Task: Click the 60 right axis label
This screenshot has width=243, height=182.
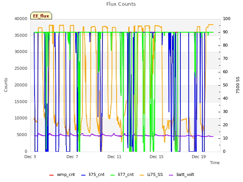Action: pyautogui.click(x=225, y=72)
